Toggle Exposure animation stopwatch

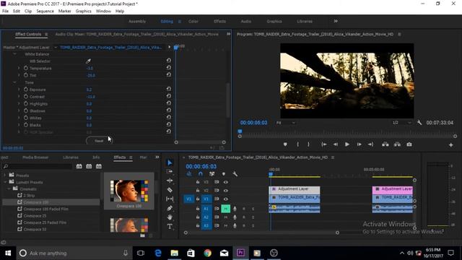(26, 90)
